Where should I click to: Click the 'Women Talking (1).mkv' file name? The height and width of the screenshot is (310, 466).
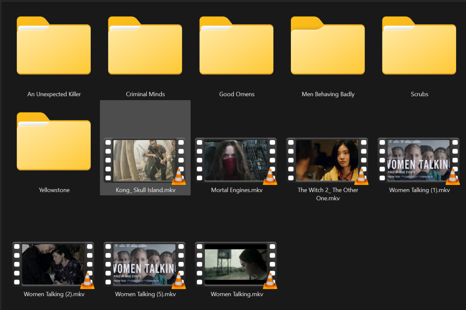pyautogui.click(x=419, y=190)
